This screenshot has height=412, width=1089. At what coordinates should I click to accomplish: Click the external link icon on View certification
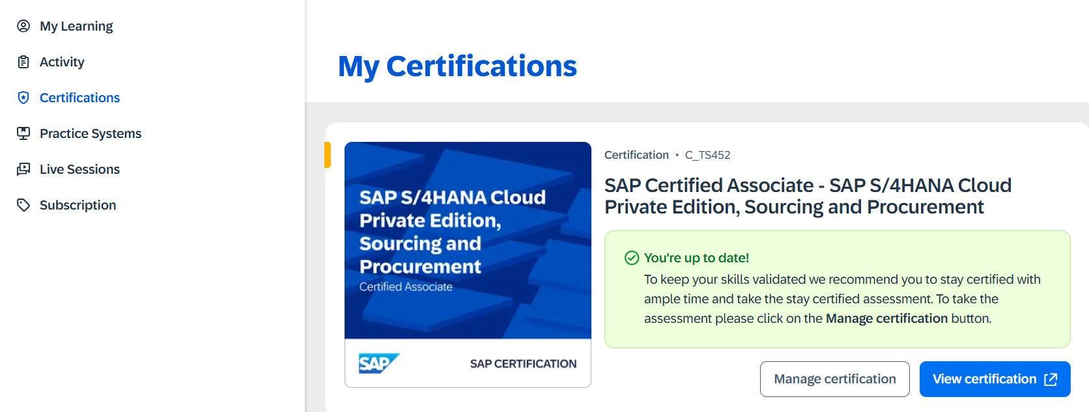point(1051,379)
